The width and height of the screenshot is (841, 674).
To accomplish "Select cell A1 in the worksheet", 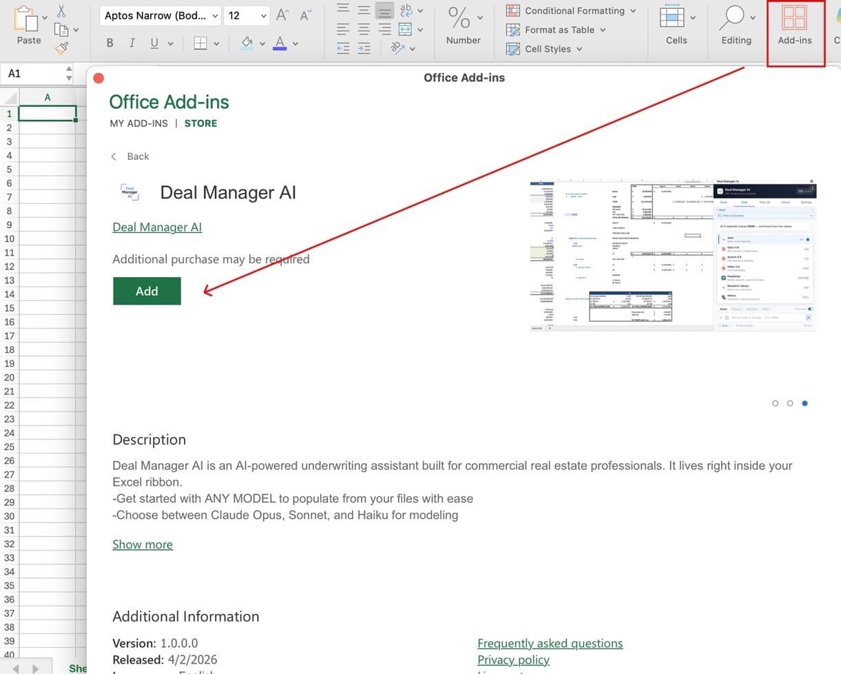I will coord(47,114).
